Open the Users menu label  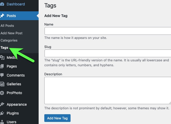click(x=11, y=122)
